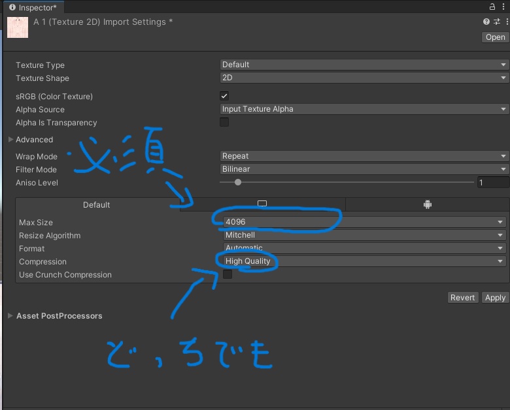Click the presets slider icon
The width and height of the screenshot is (510, 410).
coord(496,22)
